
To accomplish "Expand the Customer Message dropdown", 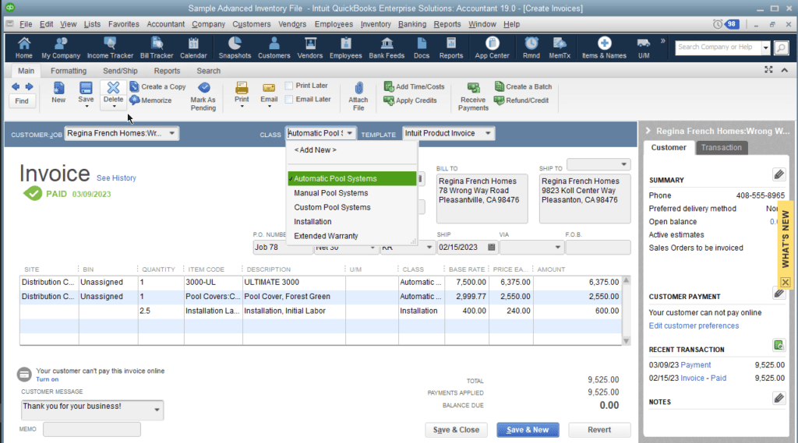I will pos(157,410).
